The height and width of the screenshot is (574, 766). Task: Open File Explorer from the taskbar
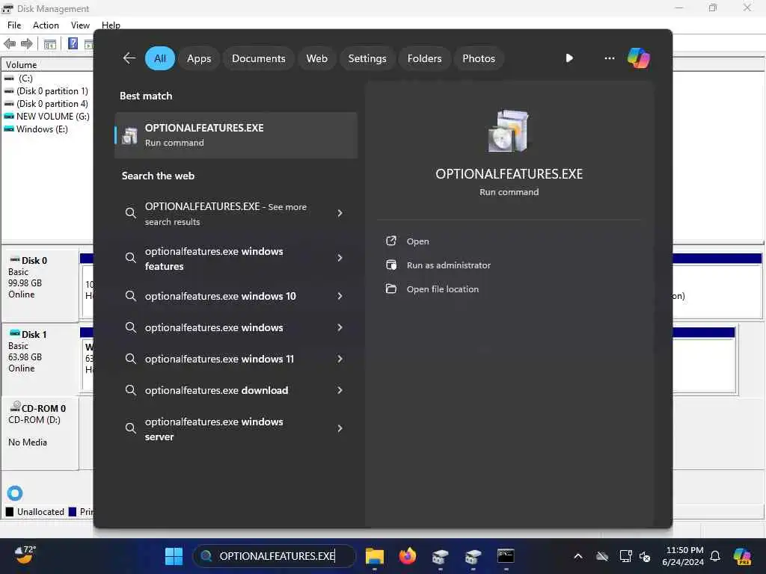click(375, 556)
